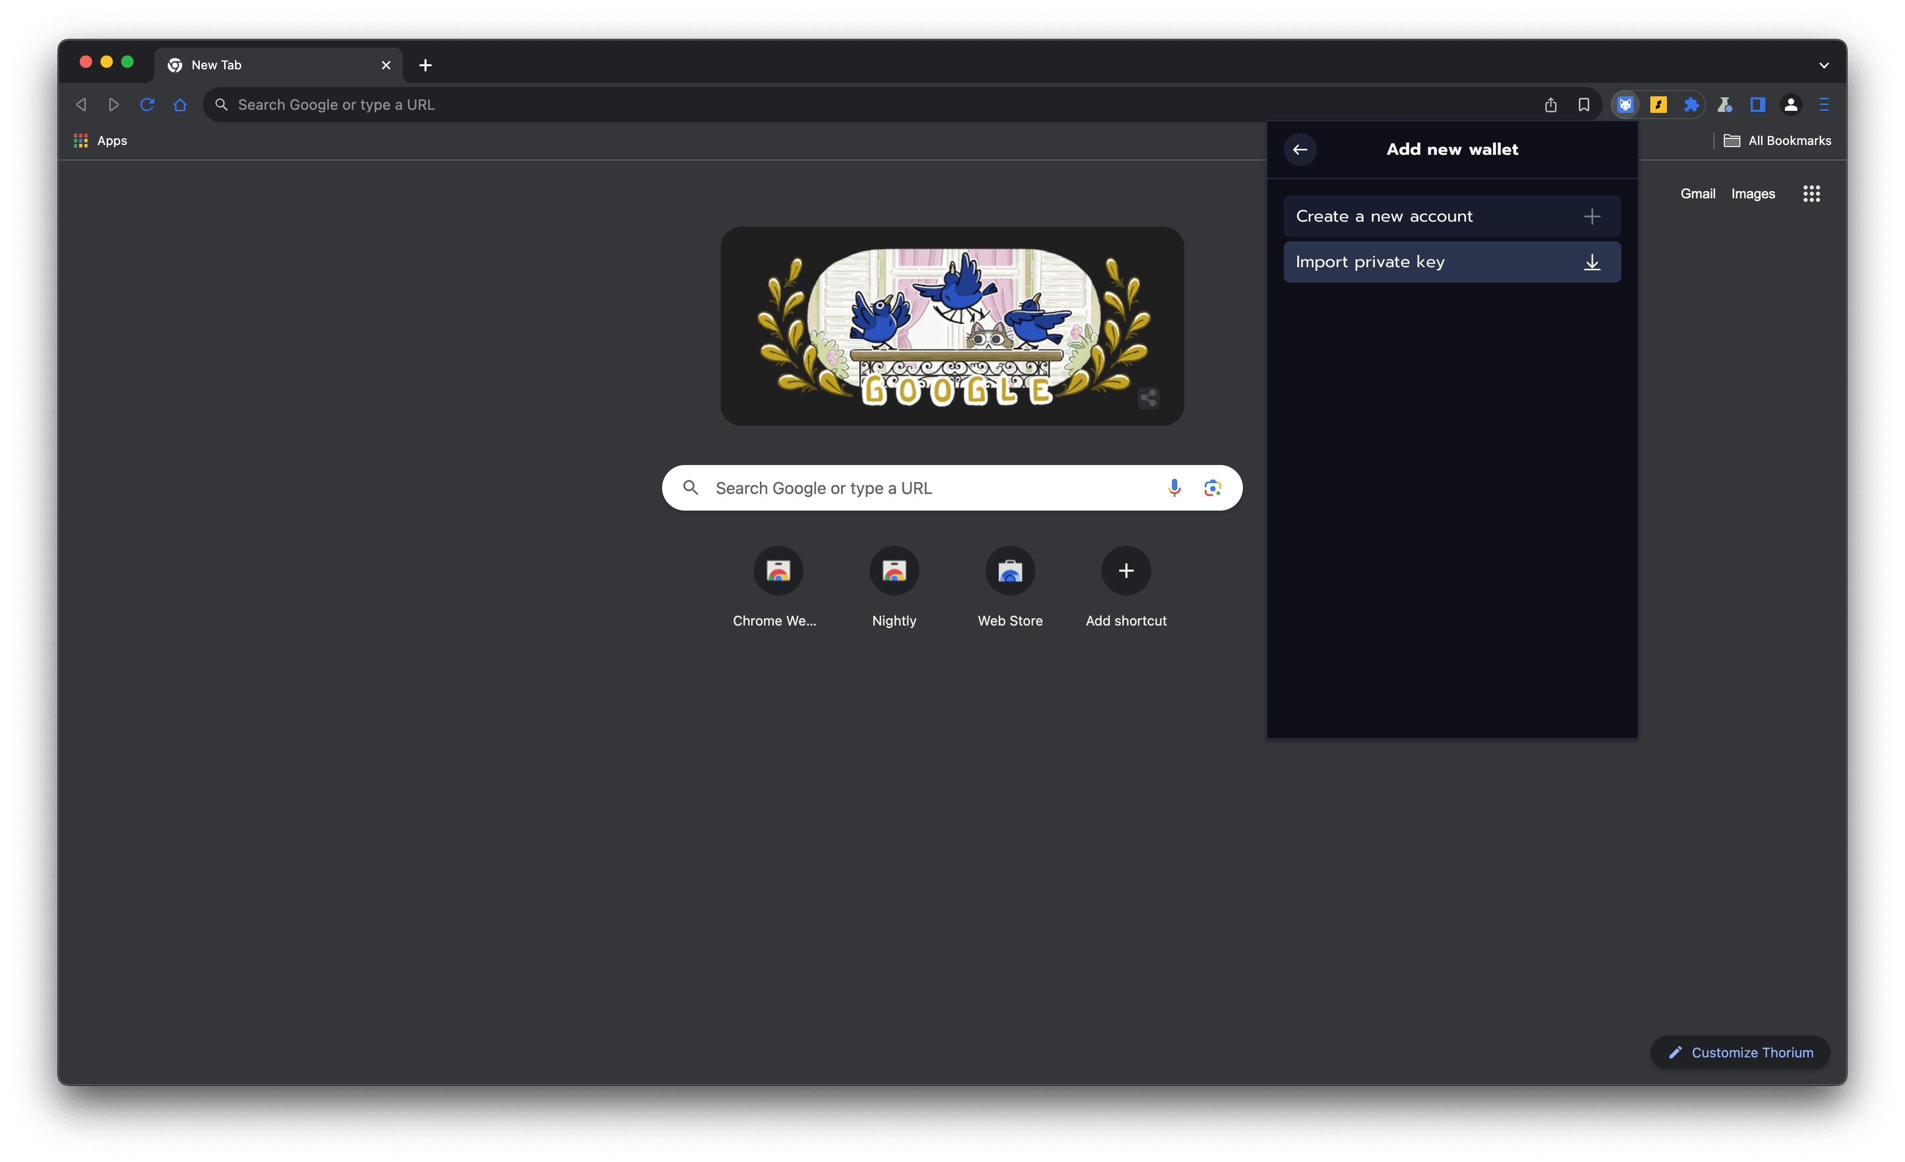This screenshot has width=1905, height=1162.
Task: Open the wallet extension icon in toolbar
Action: 1625,105
